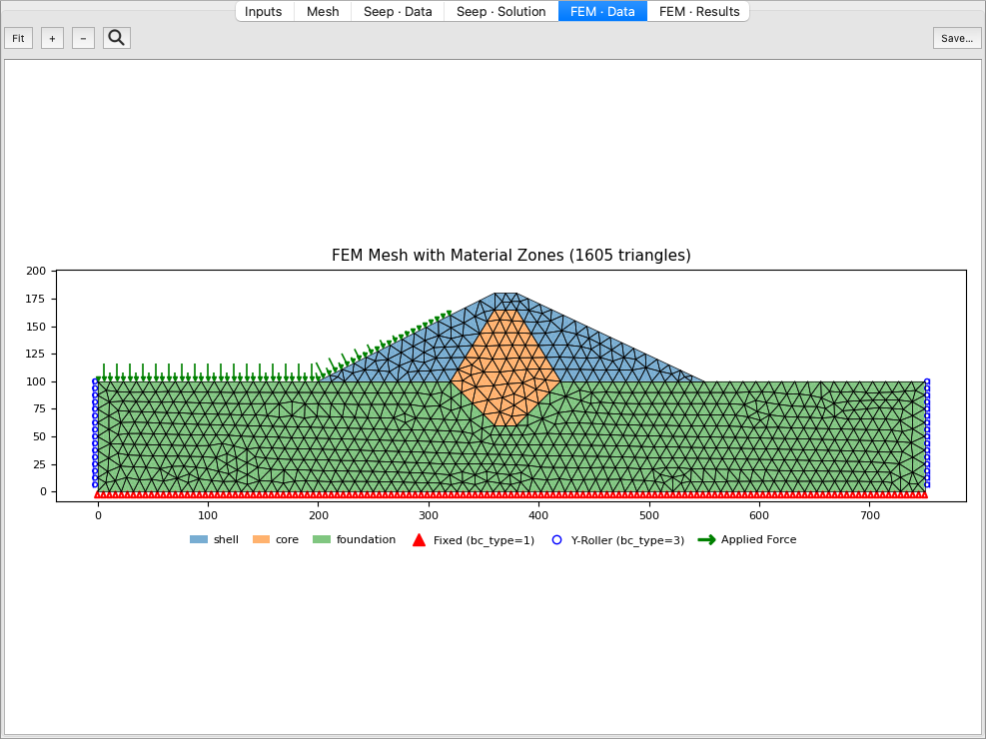Select the FEM · Data tab

[x=602, y=11]
